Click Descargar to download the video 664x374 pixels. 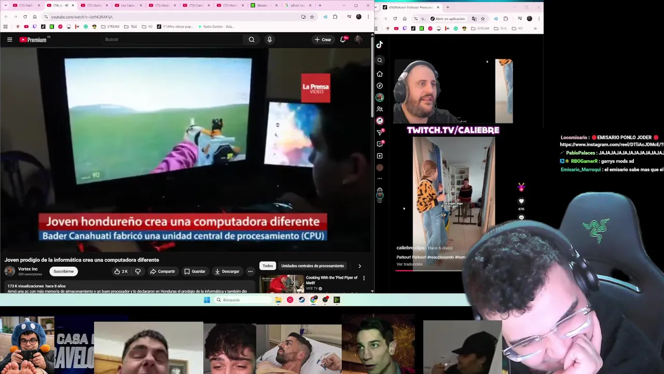(227, 271)
